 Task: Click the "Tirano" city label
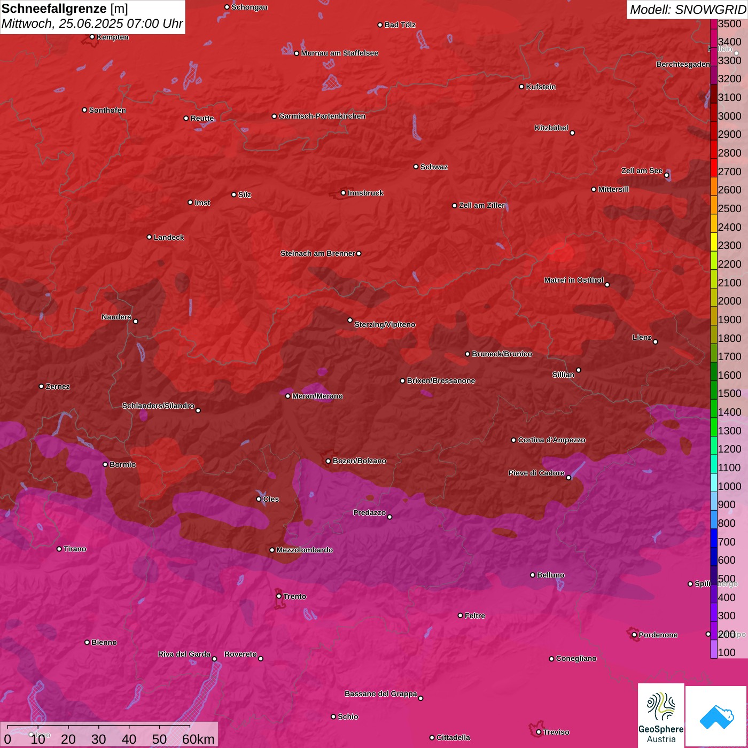(75, 549)
